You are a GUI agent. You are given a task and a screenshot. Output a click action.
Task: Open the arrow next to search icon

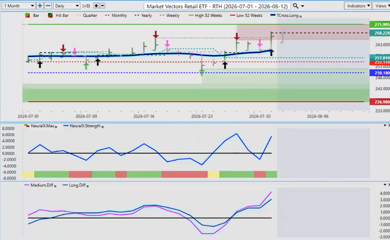[x=303, y=6]
